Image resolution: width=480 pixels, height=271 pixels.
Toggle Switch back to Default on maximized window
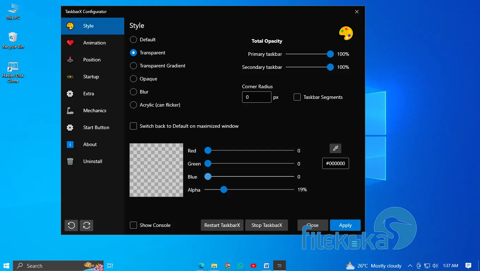(x=133, y=126)
